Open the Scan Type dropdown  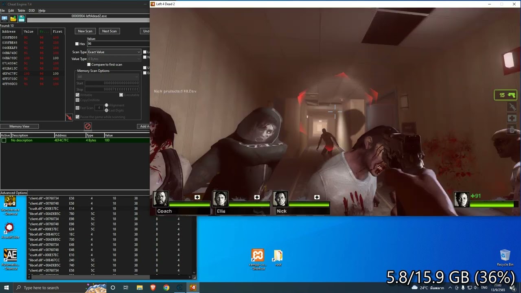[114, 52]
